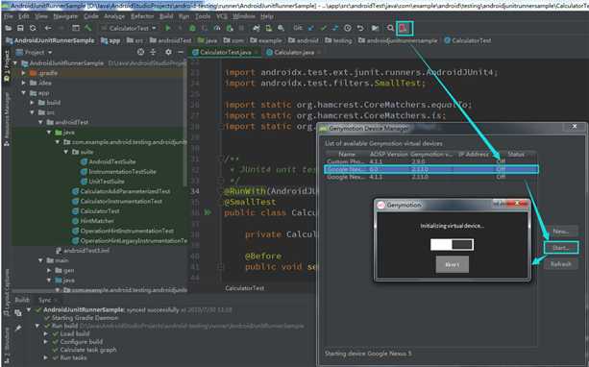Select HintMatcher in project tree
Image resolution: width=589 pixels, height=367 pixels.
(x=93, y=221)
